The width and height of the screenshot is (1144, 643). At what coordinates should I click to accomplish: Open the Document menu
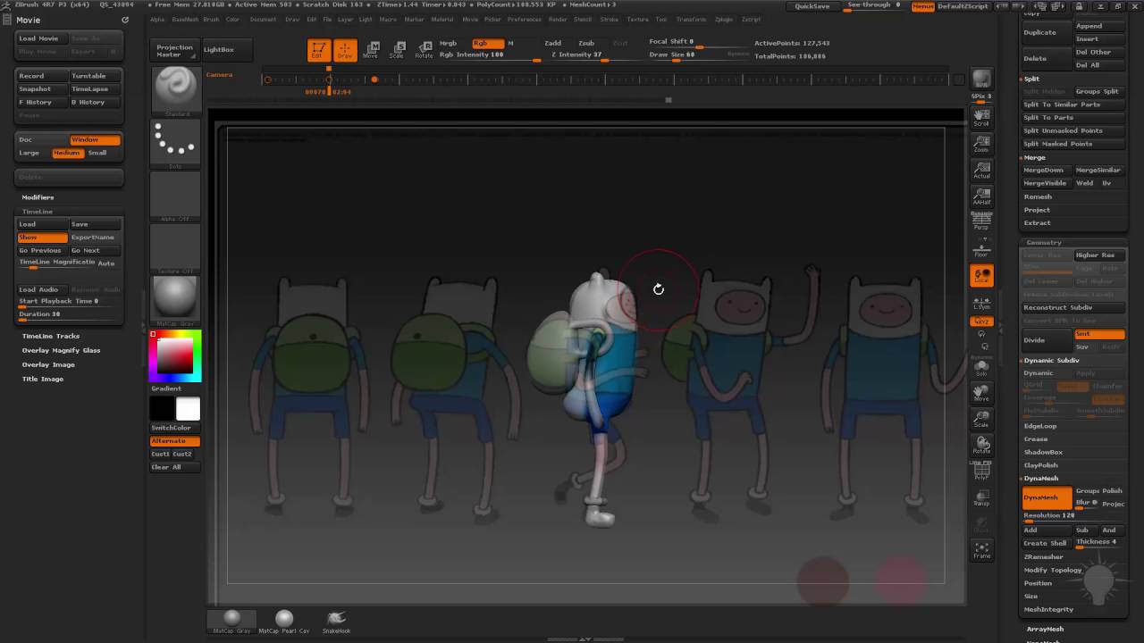[264, 19]
